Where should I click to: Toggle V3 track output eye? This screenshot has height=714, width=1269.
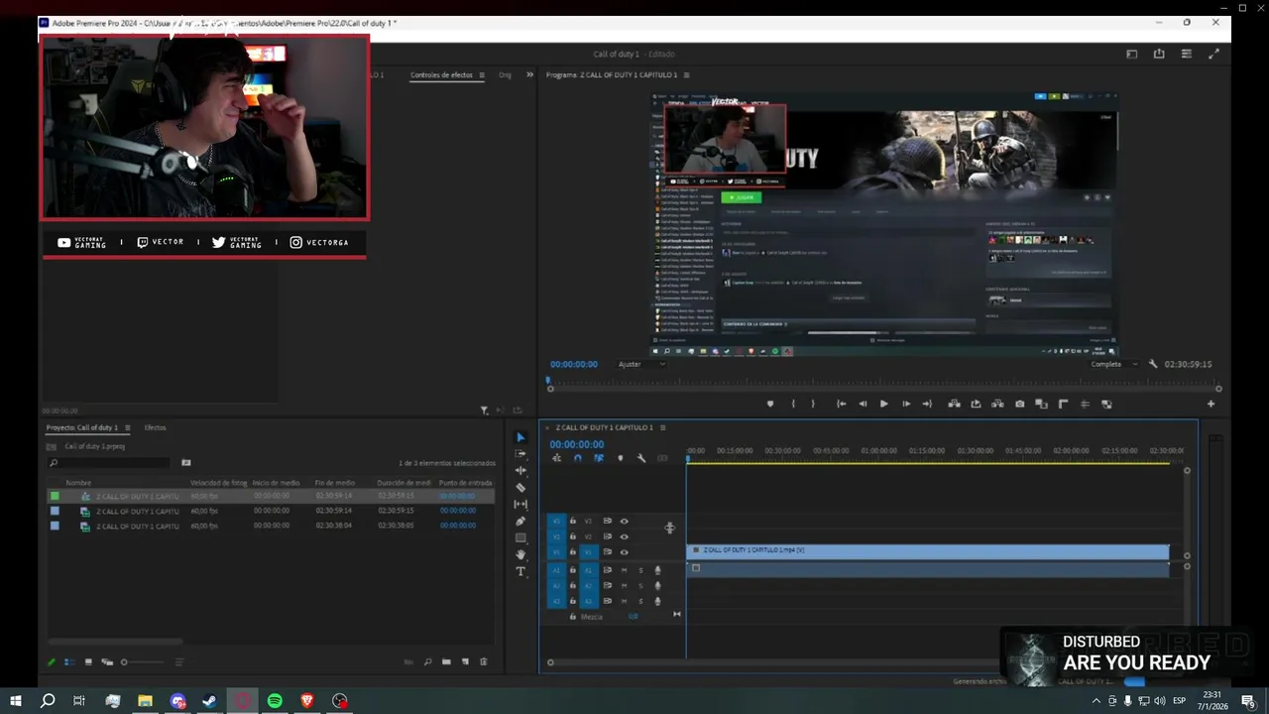(x=624, y=521)
